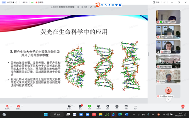Image resolution: width=189 pixels, height=118 pixels.
Task: Select the 北京大学 participant video thumbnail
Action: pyautogui.click(x=168, y=47)
